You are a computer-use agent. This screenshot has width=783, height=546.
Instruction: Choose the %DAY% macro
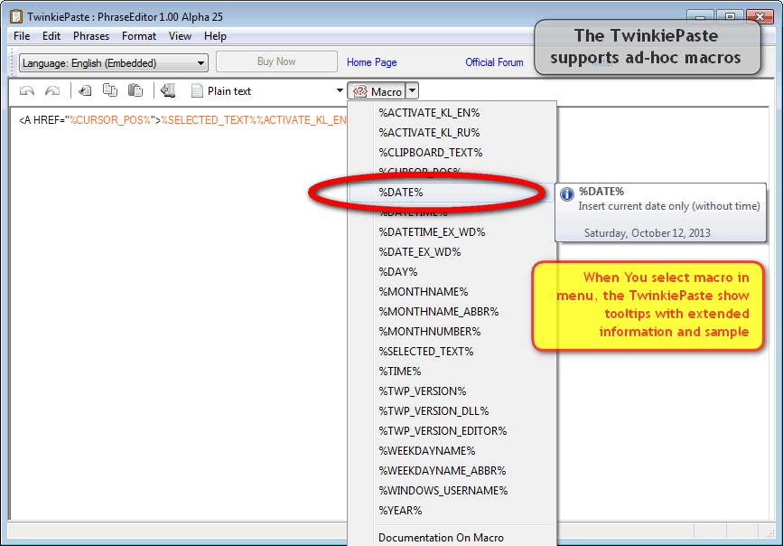click(x=452, y=272)
